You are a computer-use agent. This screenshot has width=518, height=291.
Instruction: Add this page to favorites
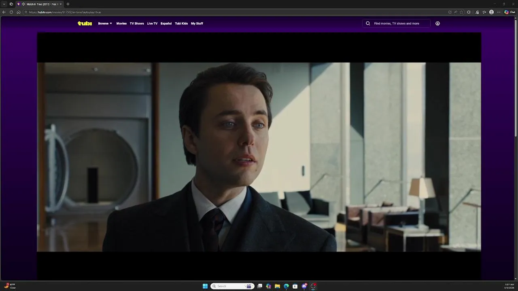(x=461, y=12)
